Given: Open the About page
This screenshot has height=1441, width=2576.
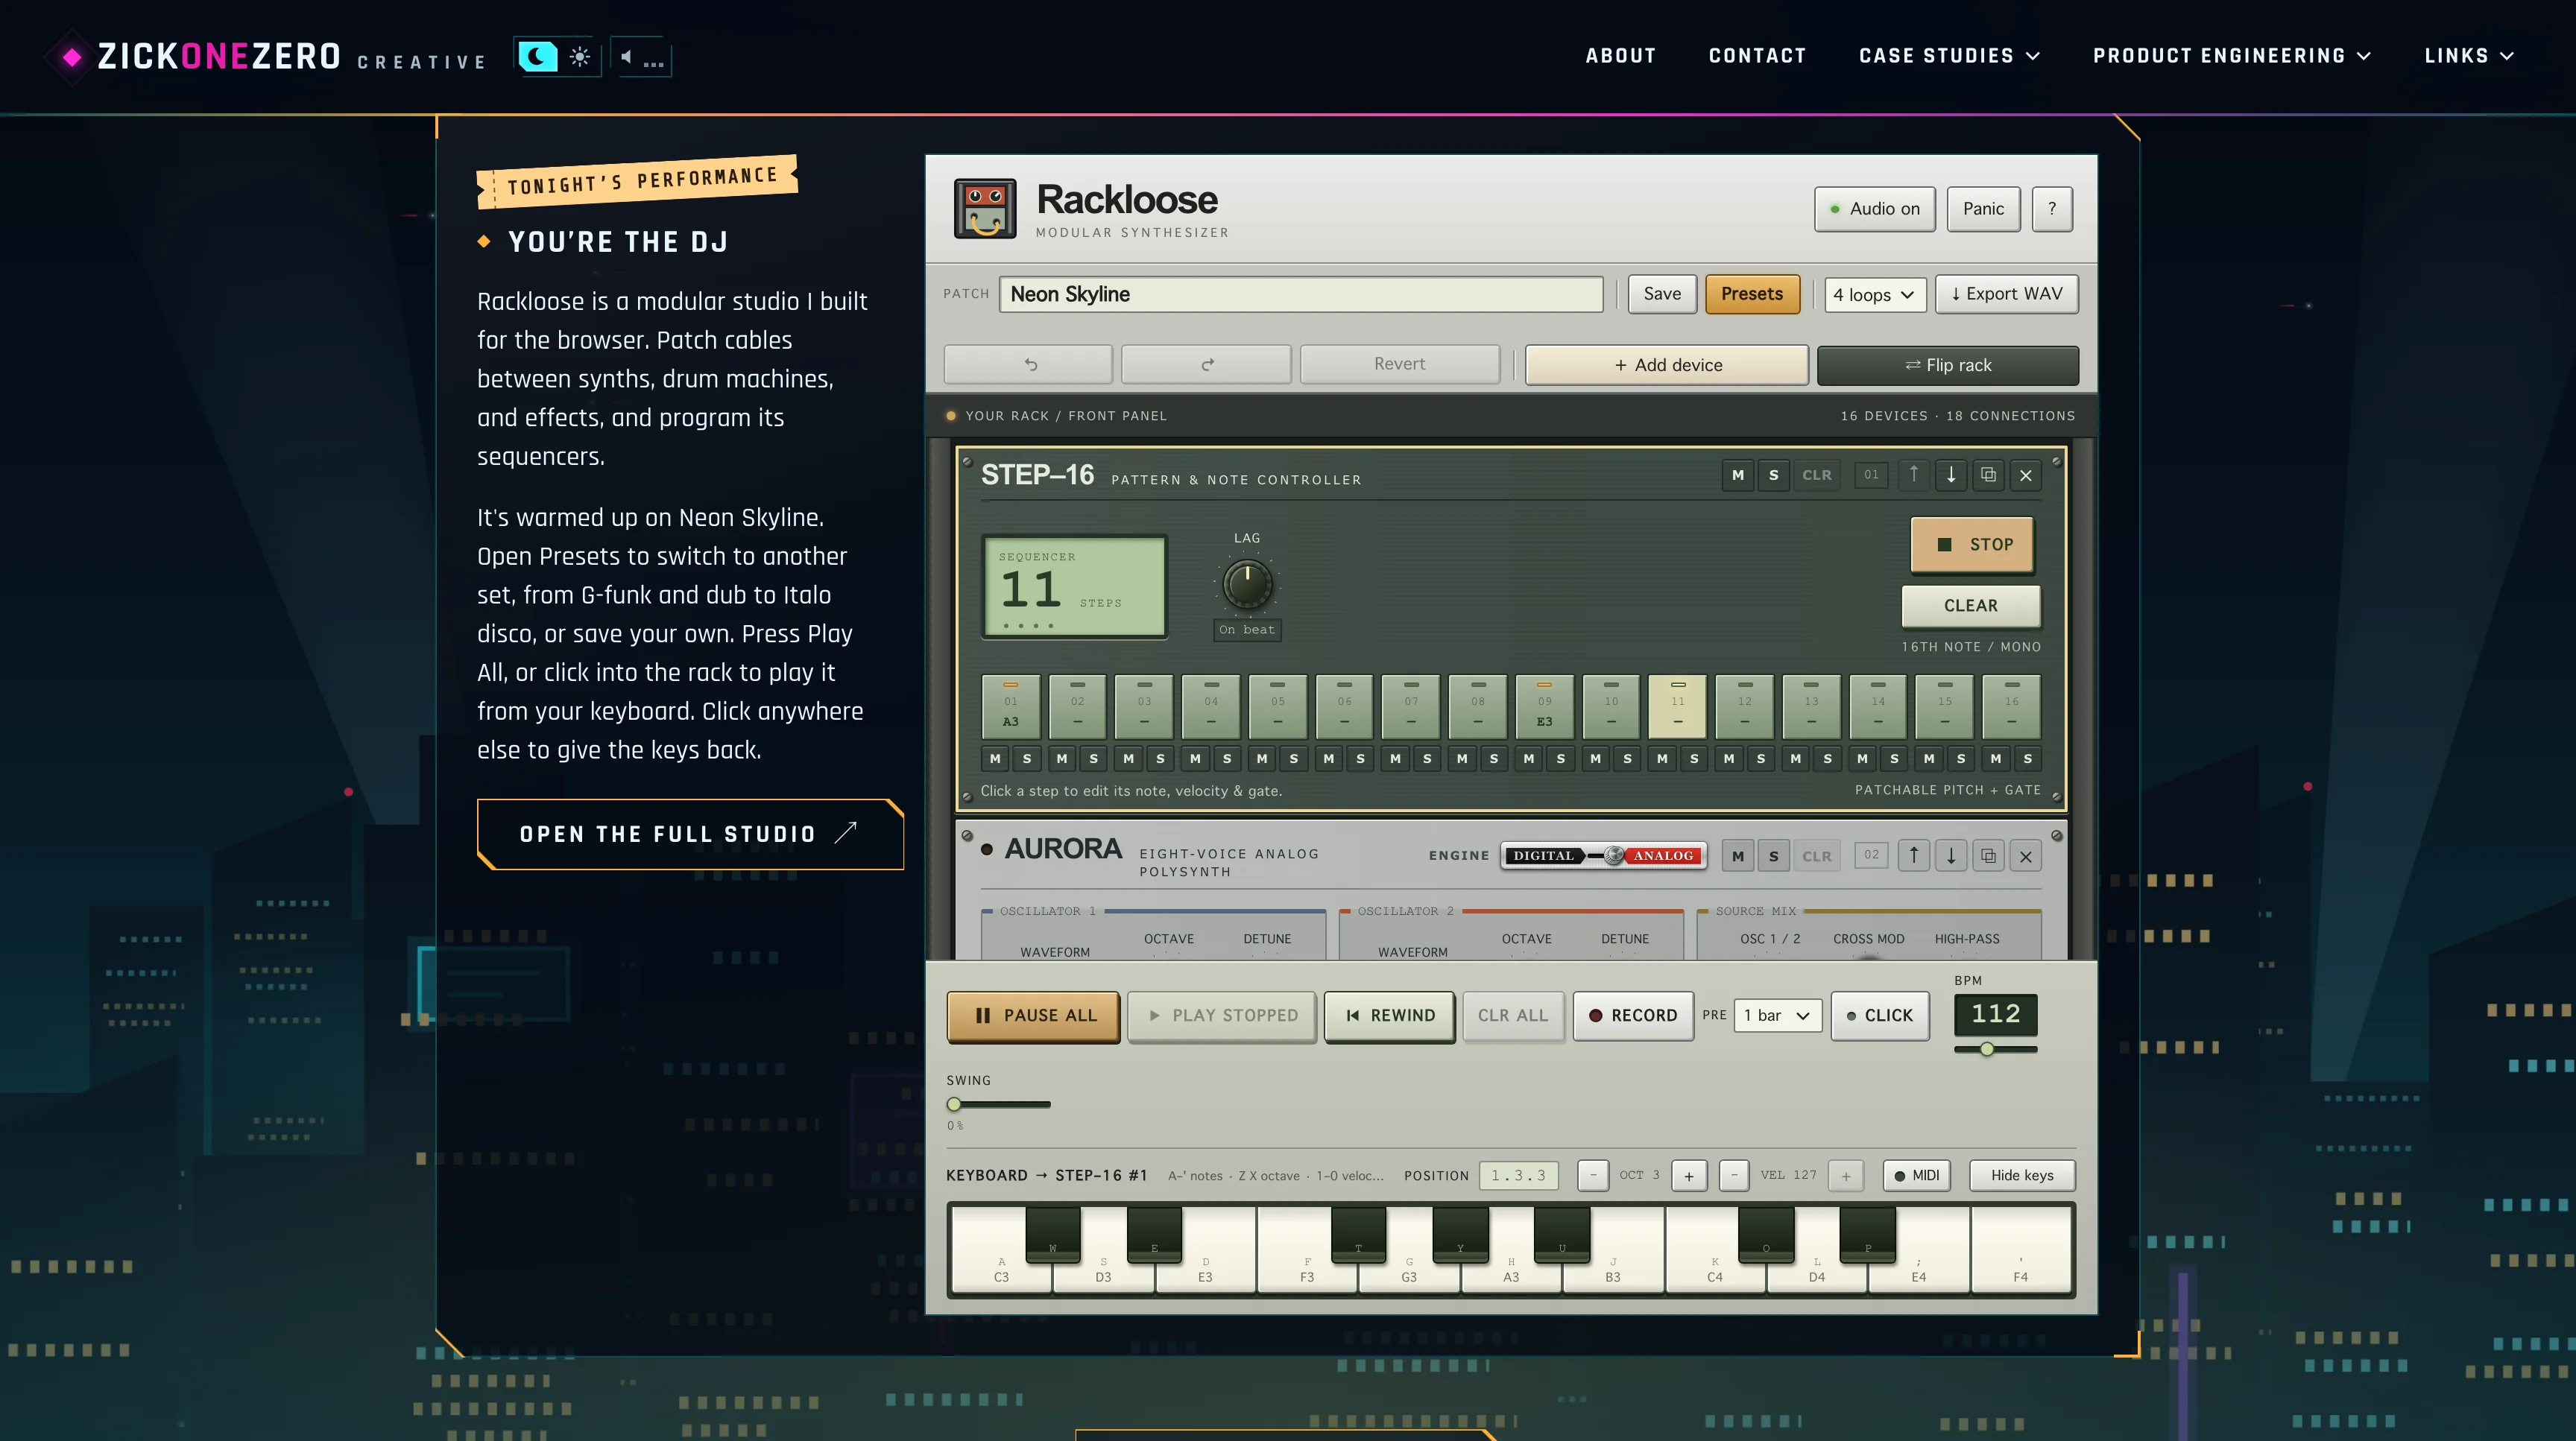Looking at the screenshot, I should pyautogui.click(x=1620, y=56).
